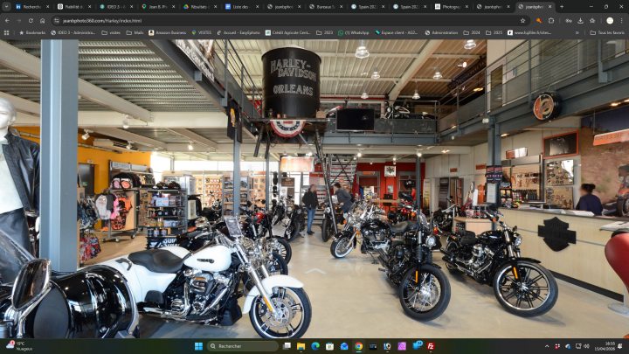
Task: Open a new browser tab
Action: point(562,6)
